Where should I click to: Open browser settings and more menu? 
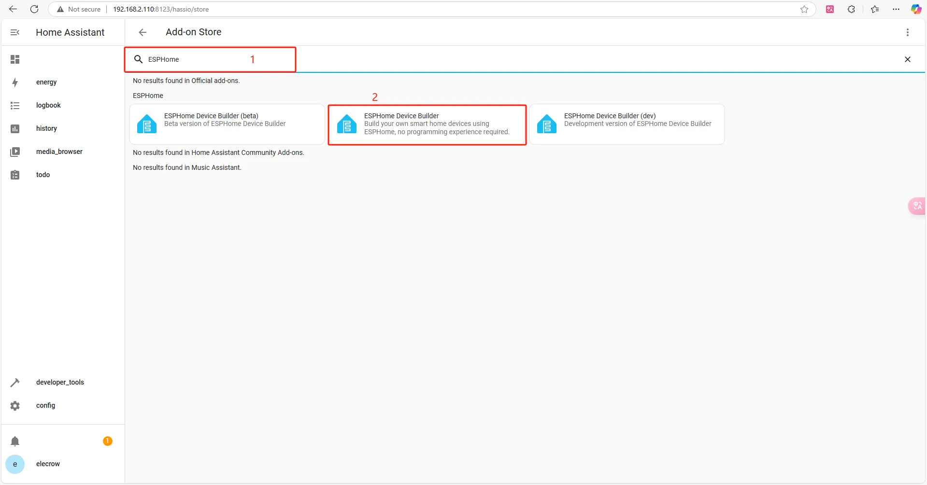896,9
